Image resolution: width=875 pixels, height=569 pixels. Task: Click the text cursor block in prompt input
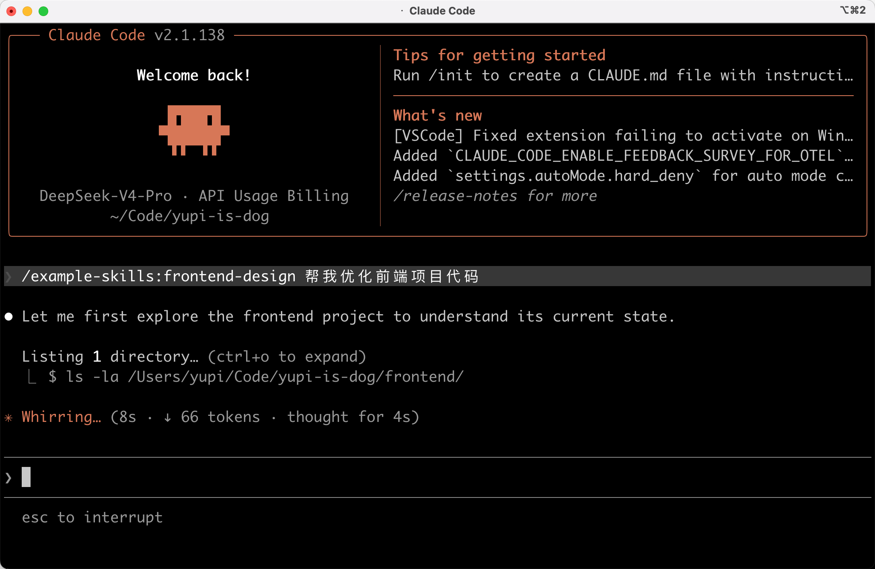click(26, 477)
